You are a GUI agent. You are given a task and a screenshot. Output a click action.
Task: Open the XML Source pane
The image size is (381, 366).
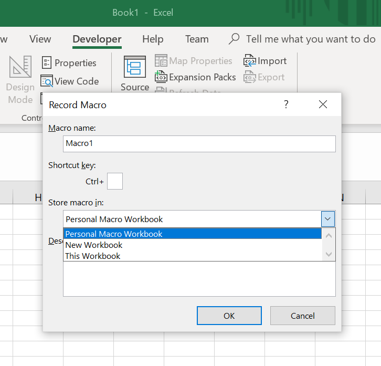click(x=135, y=67)
